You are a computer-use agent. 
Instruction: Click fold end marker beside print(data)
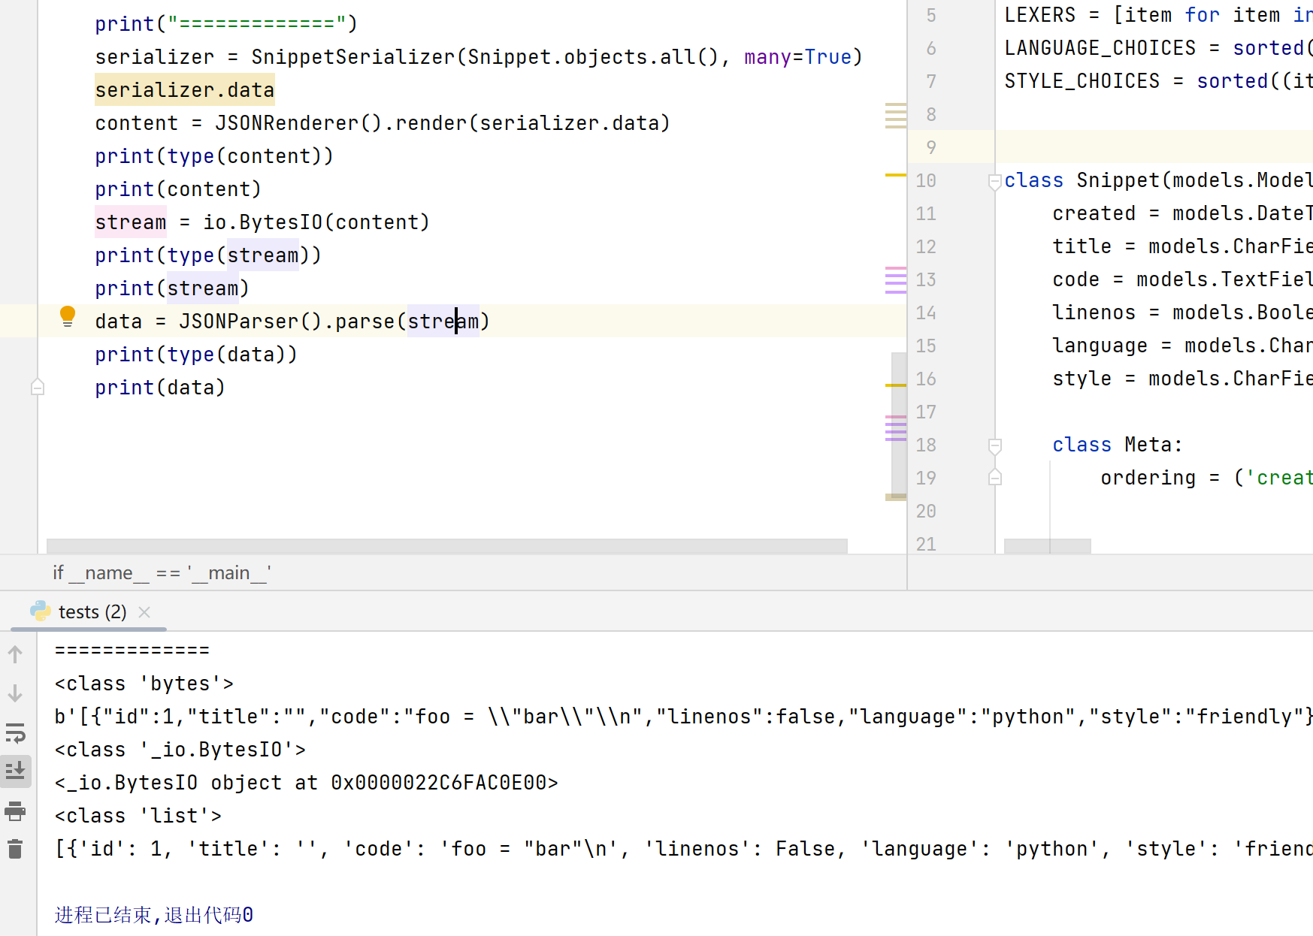[x=38, y=388]
